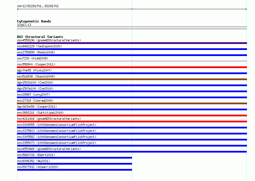Click the blue bar under dgv1502n100
The width and height of the screenshot is (255, 181).
coord(132,85)
